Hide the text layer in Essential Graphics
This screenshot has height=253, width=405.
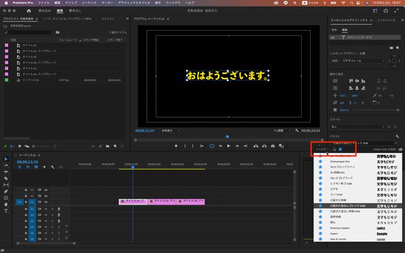tap(332, 38)
